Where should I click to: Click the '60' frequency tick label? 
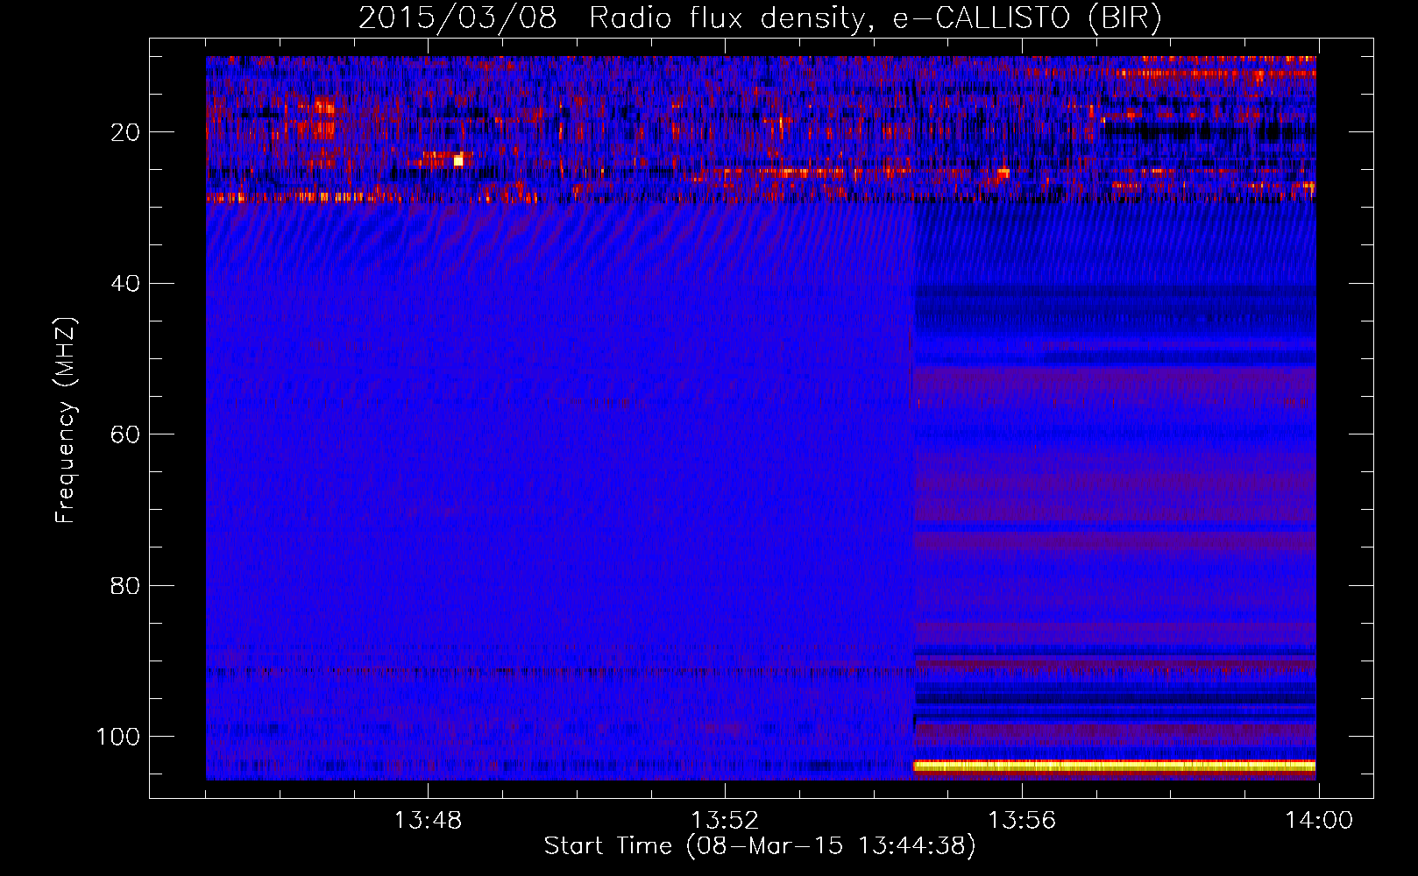click(x=125, y=434)
